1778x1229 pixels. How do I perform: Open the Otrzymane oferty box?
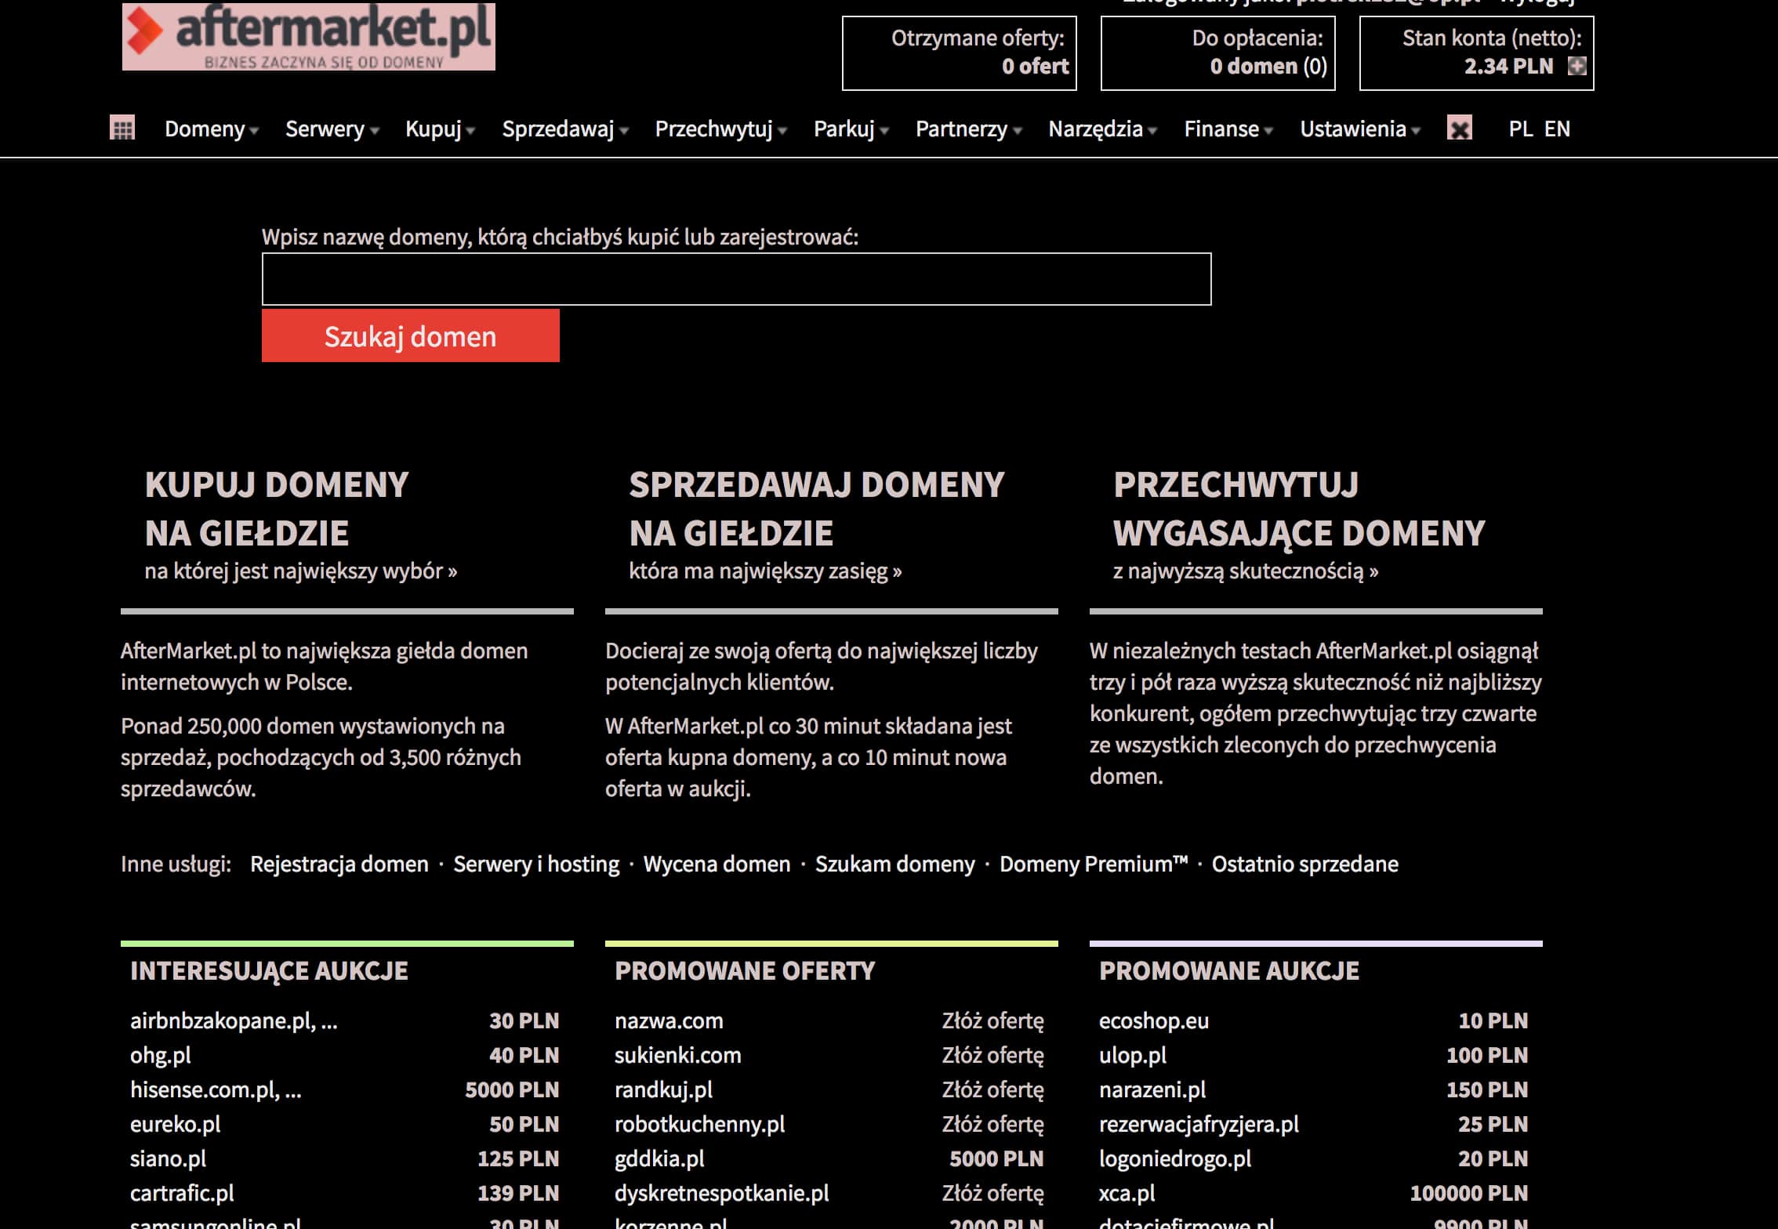tap(960, 53)
